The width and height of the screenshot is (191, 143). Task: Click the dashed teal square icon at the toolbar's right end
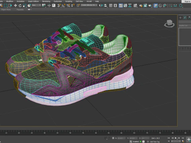(x=181, y=6)
